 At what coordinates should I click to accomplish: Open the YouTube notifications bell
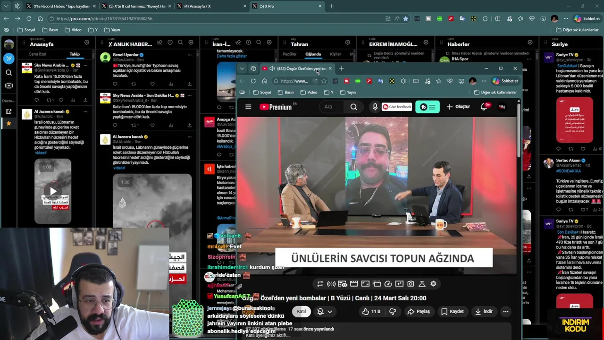[484, 107]
